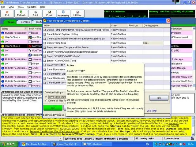Click the Exit toolbar button
196x147 pixels.
click(7, 14)
